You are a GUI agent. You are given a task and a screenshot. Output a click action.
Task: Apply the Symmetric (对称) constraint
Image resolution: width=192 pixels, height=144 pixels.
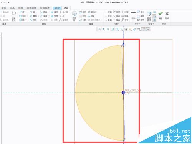[125, 12]
